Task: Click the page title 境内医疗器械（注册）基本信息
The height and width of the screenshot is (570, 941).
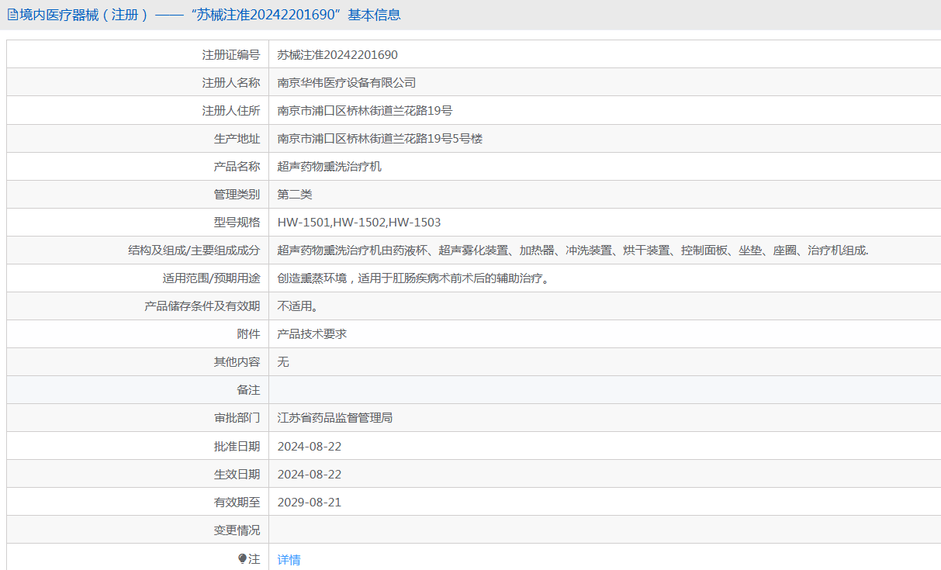Action: coord(210,15)
